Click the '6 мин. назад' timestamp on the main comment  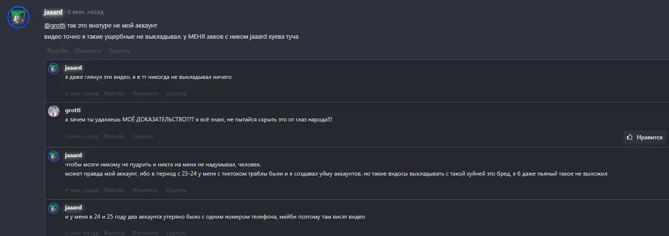pos(85,12)
